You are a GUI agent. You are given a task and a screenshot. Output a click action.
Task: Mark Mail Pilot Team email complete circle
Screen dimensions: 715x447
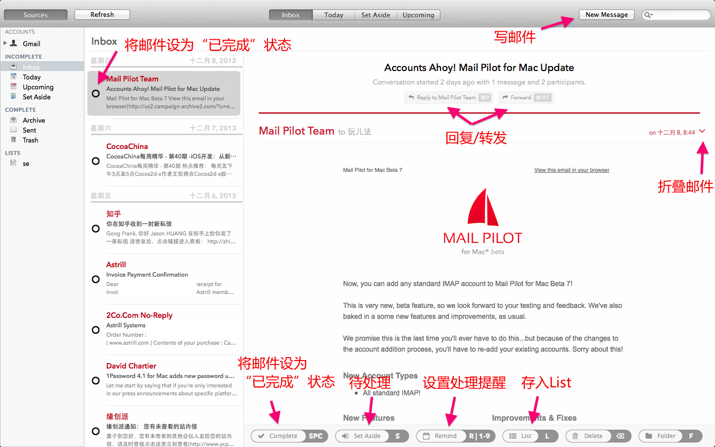pos(96,93)
